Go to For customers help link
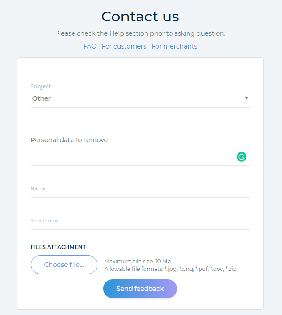 [x=124, y=46]
